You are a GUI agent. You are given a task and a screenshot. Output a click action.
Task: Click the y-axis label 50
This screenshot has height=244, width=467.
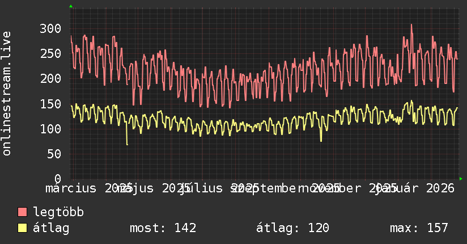(x=54, y=154)
